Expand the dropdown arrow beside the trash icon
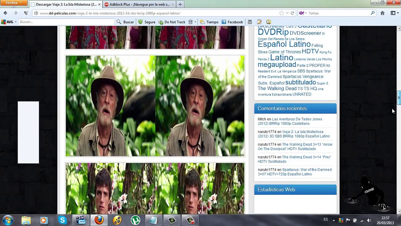The image size is (401, 226). 195,22
